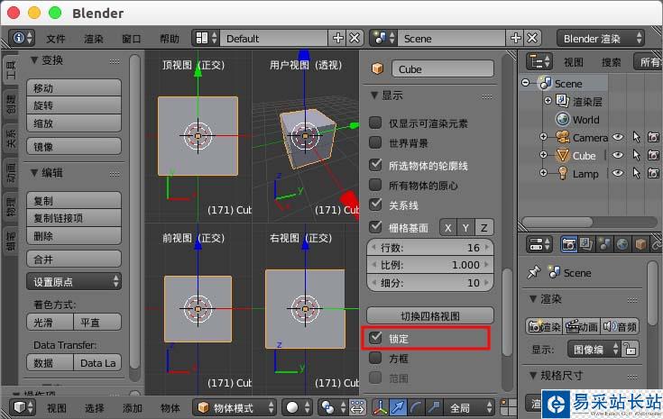Toggle Camera selectability arrow icon
This screenshot has width=663, height=419.
636,137
